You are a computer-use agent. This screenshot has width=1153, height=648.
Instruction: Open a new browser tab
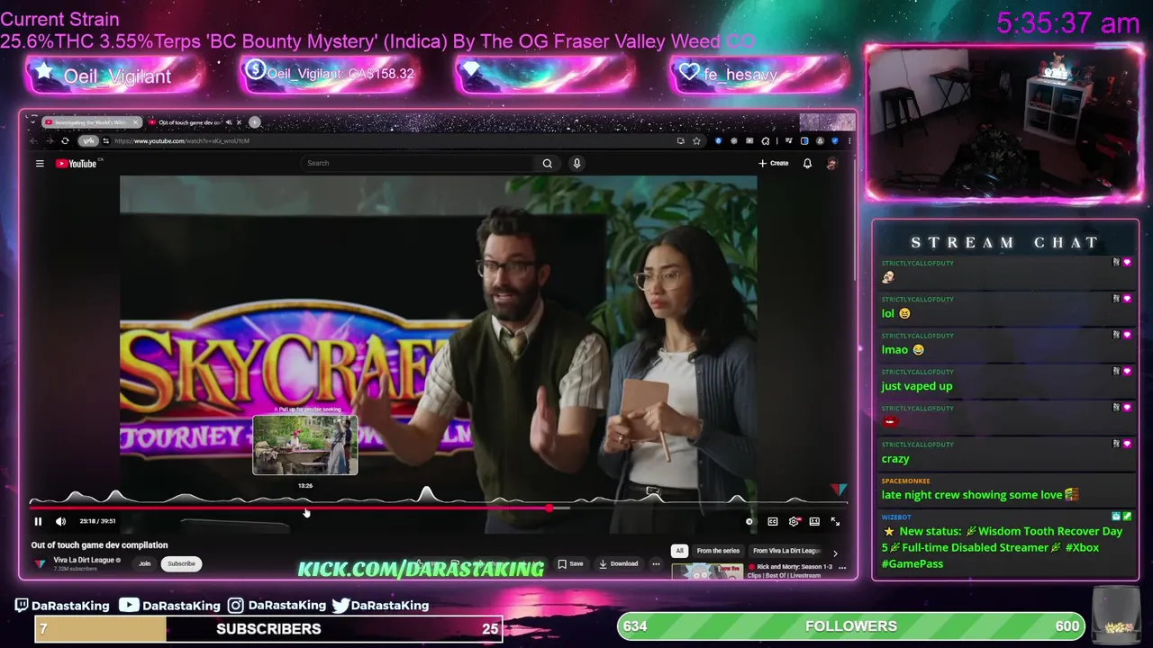tap(255, 122)
